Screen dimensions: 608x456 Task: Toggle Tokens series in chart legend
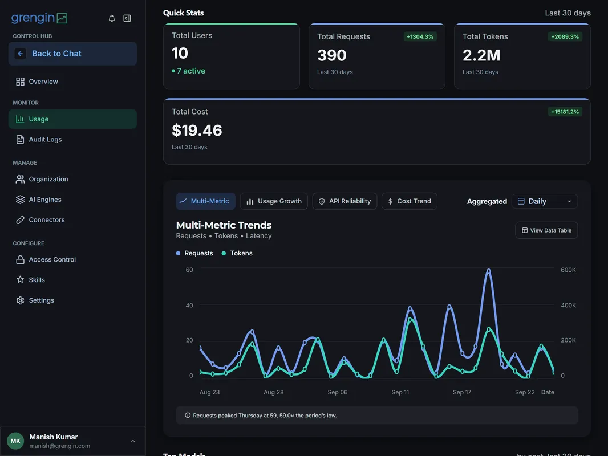[x=237, y=253]
